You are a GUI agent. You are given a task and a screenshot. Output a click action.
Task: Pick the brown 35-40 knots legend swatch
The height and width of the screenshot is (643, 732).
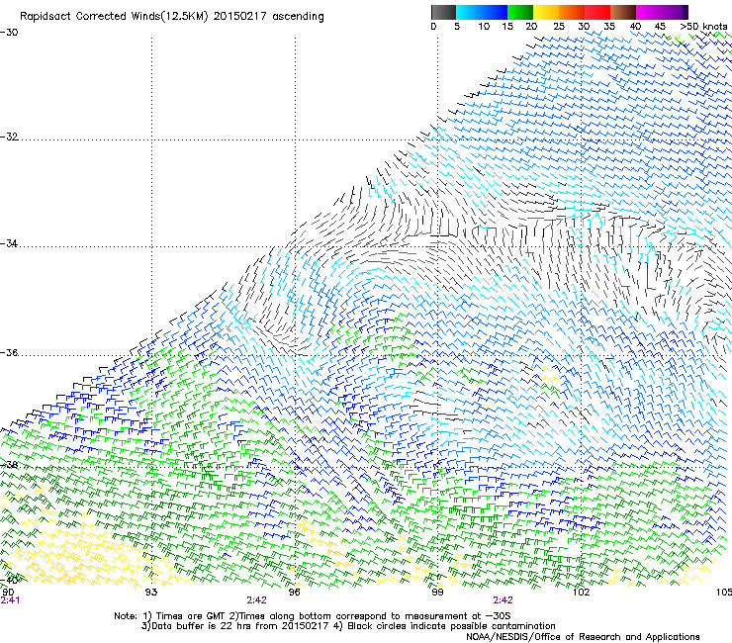tap(623, 12)
